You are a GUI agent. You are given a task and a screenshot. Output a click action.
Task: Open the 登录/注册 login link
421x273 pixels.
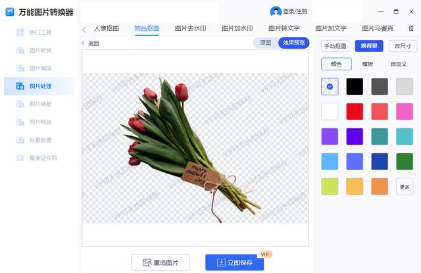[295, 12]
